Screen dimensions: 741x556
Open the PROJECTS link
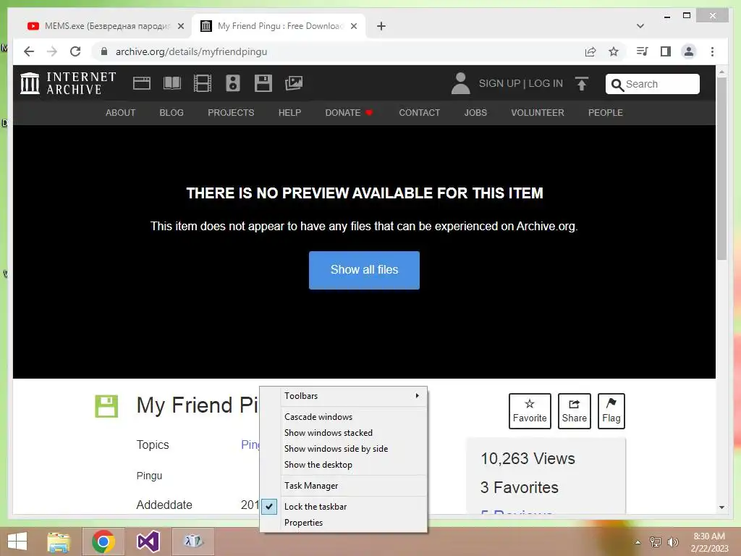231,112
